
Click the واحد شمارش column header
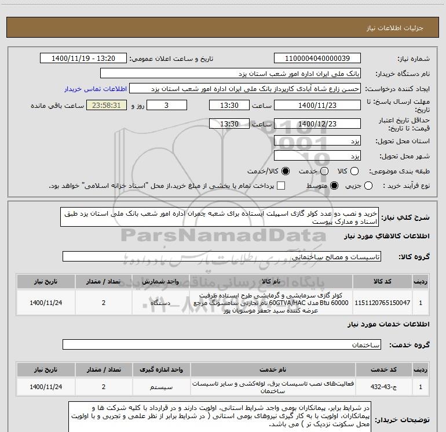pos(160,281)
